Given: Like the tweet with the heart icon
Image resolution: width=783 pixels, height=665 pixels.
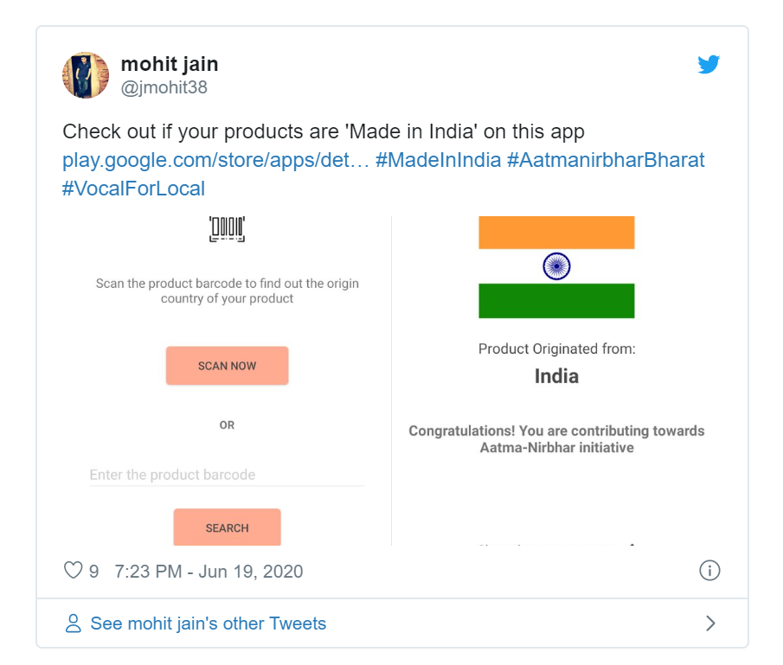Looking at the screenshot, I should [74, 572].
